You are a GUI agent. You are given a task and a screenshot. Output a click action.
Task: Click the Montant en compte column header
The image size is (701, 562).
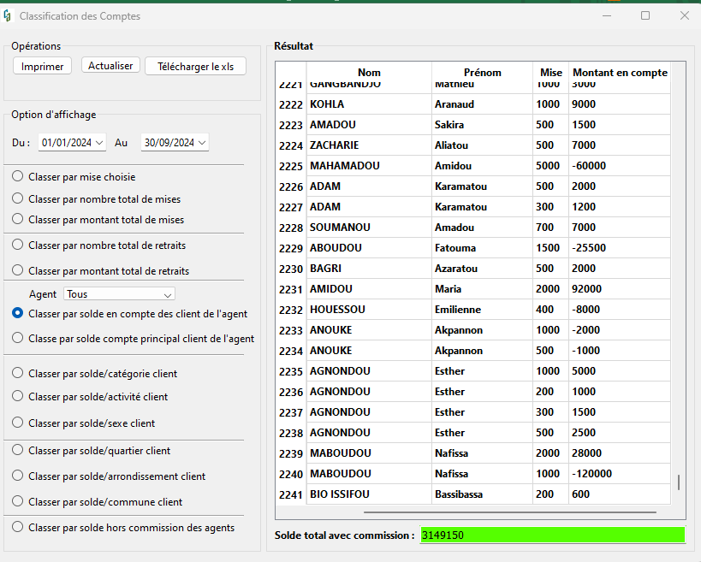(x=620, y=73)
